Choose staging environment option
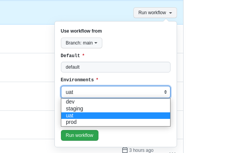 116,109
